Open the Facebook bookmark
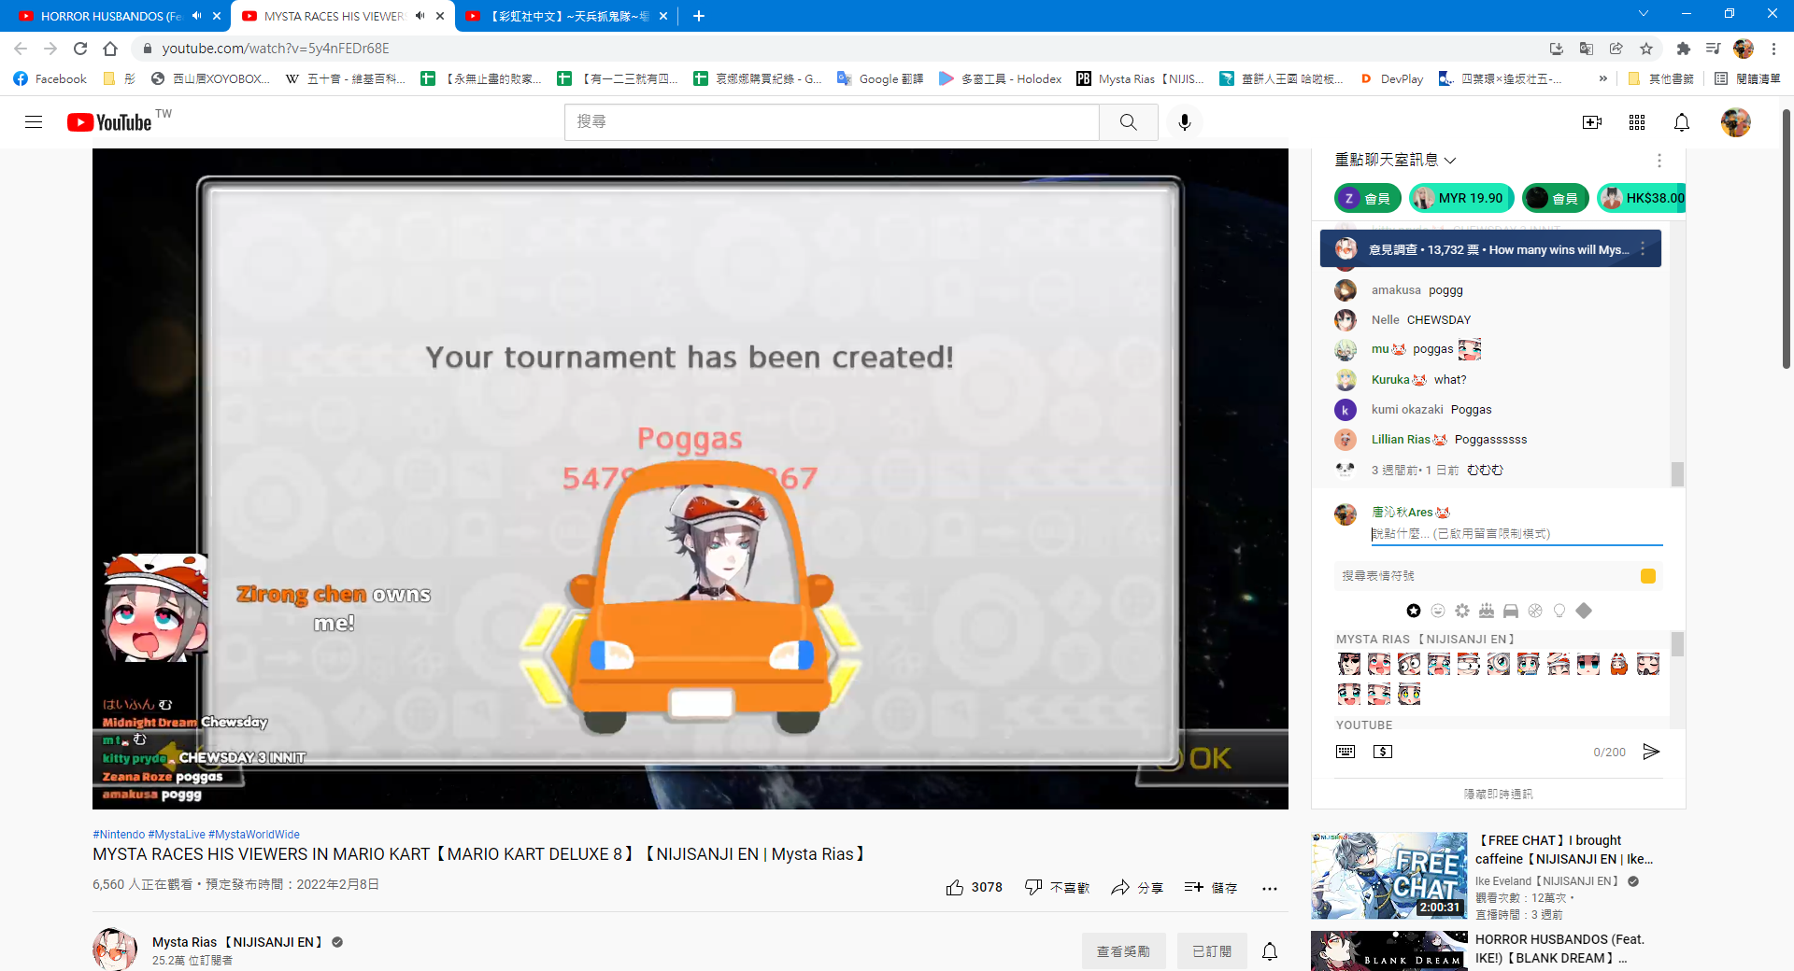The height and width of the screenshot is (971, 1794). click(x=50, y=79)
